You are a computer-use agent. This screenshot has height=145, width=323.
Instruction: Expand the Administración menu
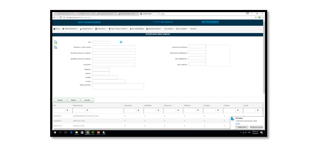tap(70, 29)
